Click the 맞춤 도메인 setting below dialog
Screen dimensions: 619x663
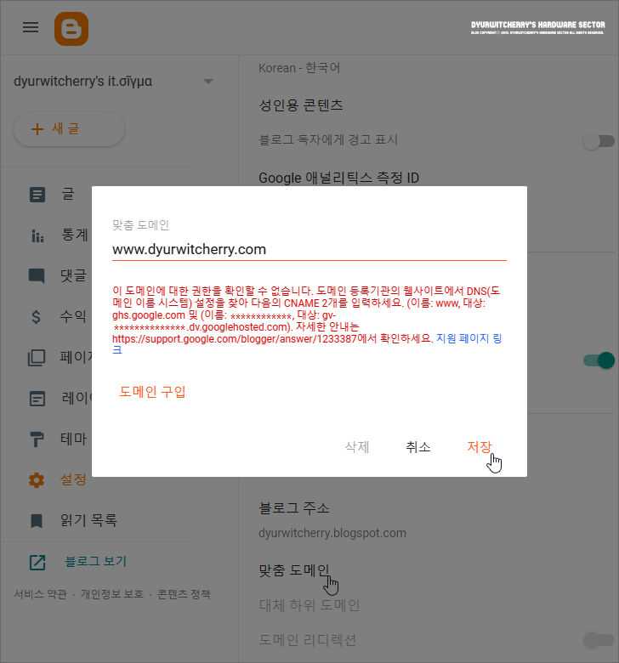[x=294, y=570]
